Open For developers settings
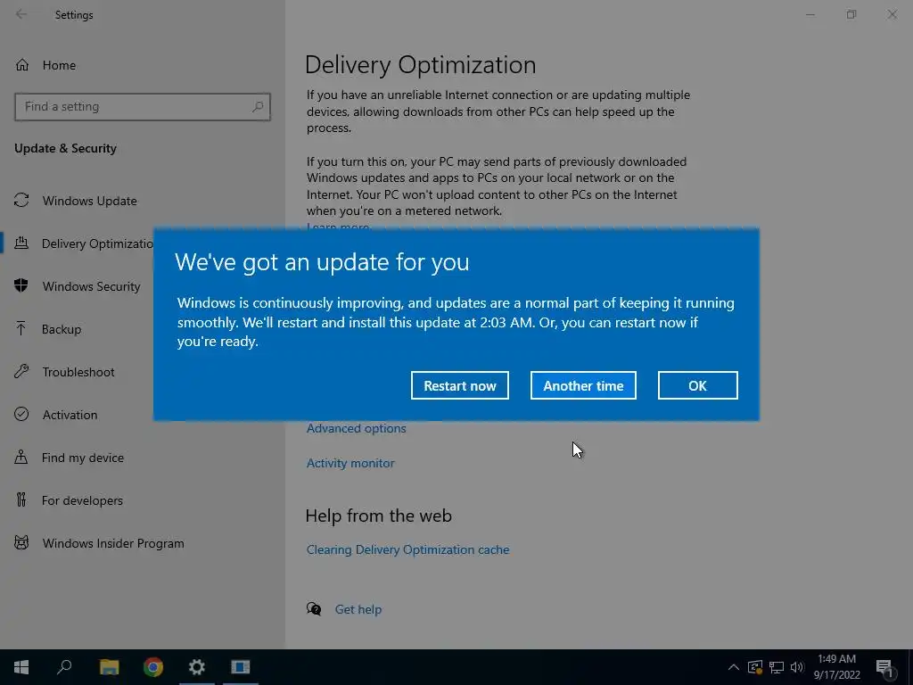Image resolution: width=913 pixels, height=685 pixels. coord(82,500)
